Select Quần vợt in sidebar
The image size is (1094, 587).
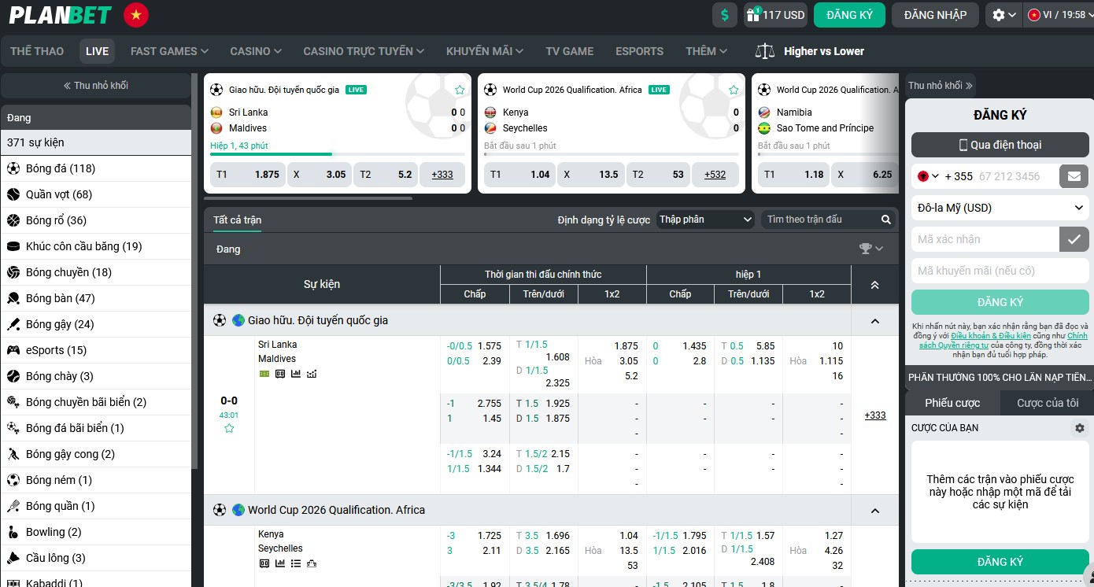96,194
